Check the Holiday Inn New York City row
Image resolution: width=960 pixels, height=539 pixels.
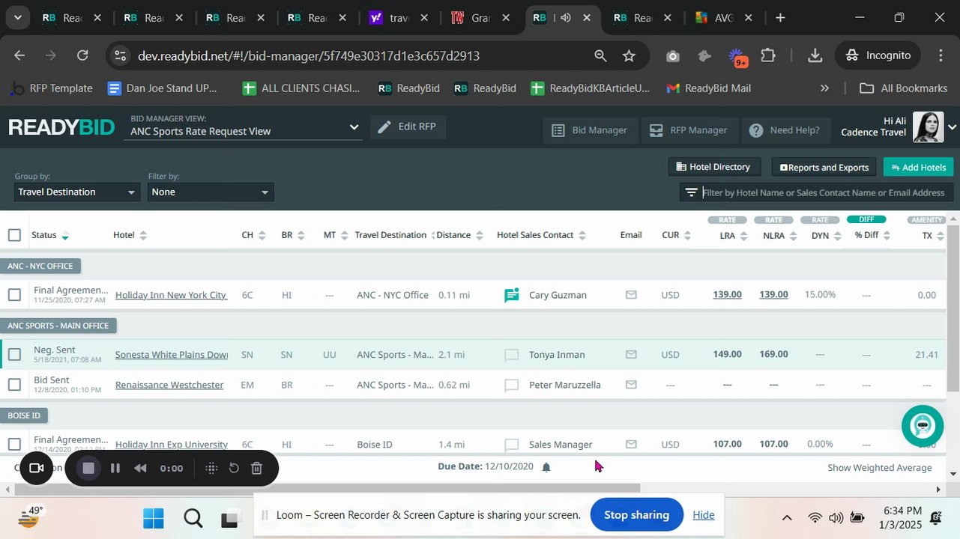tap(14, 295)
